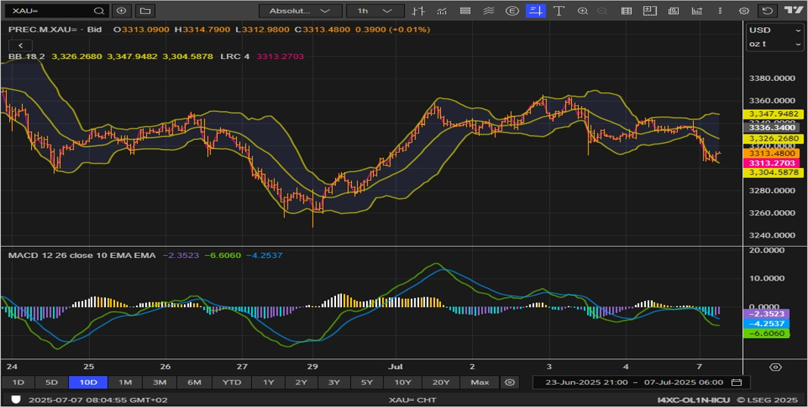The width and height of the screenshot is (808, 407).
Task: Click the TradingView logo icon
Action: click(x=793, y=11)
